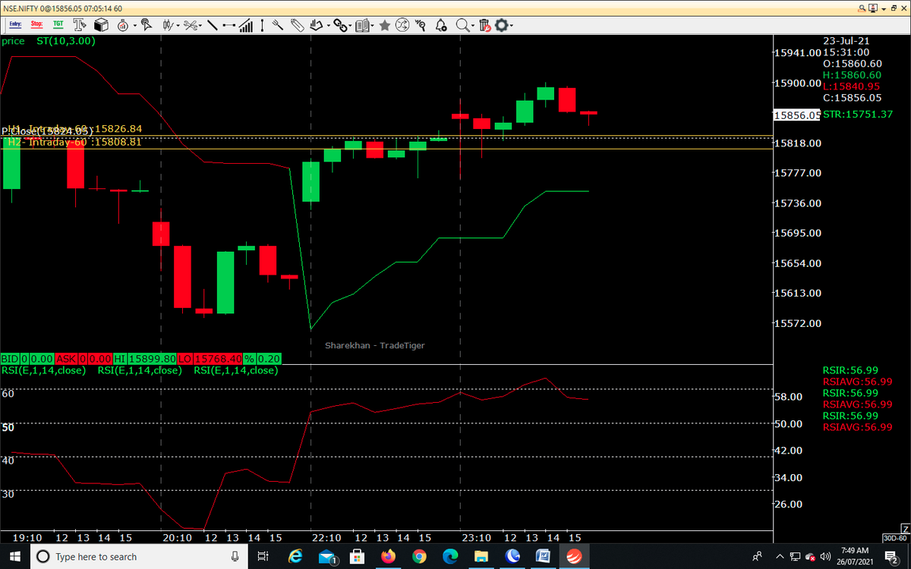Click the scissors tool icon
The height and width of the screenshot is (569, 911).
[191, 25]
